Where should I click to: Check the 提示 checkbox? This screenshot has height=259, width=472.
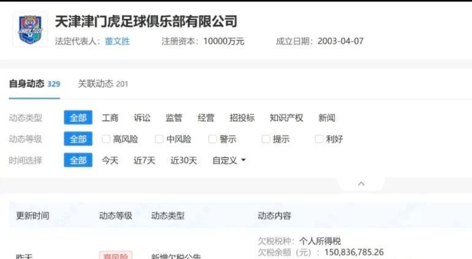(x=266, y=139)
